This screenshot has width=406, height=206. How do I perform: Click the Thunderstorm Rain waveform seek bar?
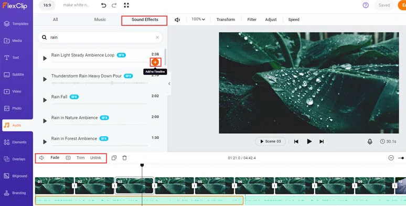100,83
